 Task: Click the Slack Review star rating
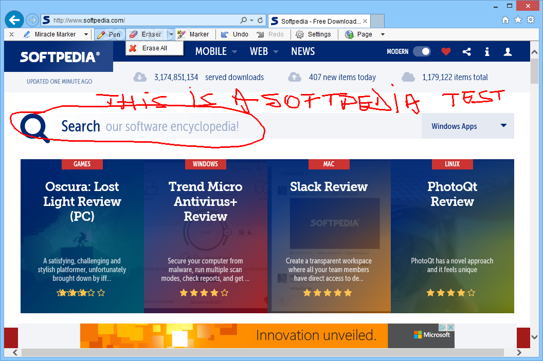327,293
